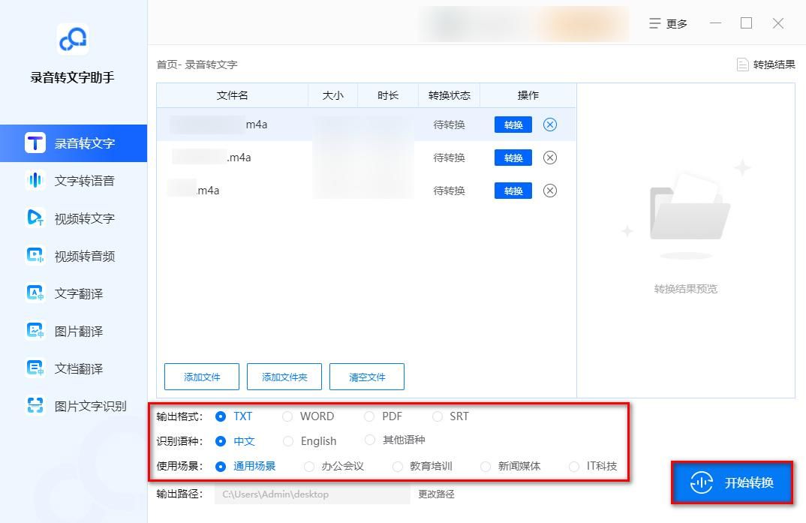Choose 其他语种 recognition language
Screen dimensions: 806x523
tap(395, 440)
